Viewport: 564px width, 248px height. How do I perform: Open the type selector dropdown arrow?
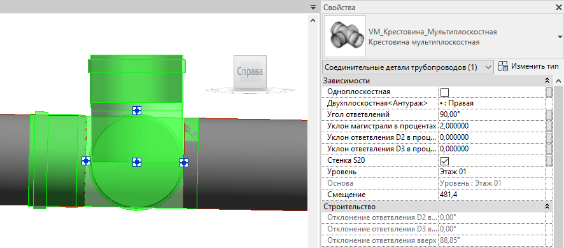point(560,37)
